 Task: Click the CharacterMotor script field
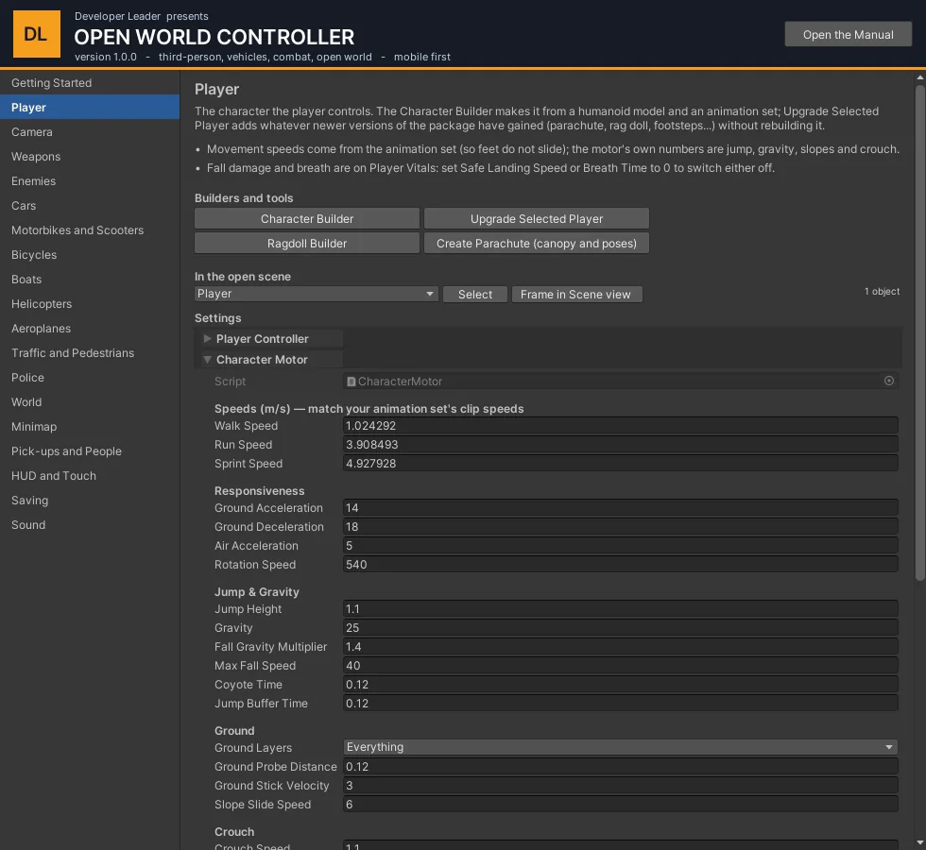coord(620,382)
